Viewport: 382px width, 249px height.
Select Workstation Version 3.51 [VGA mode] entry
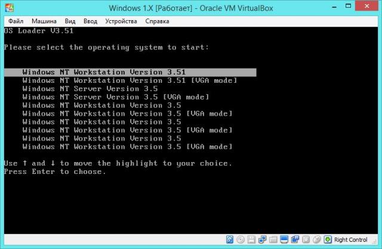point(130,80)
